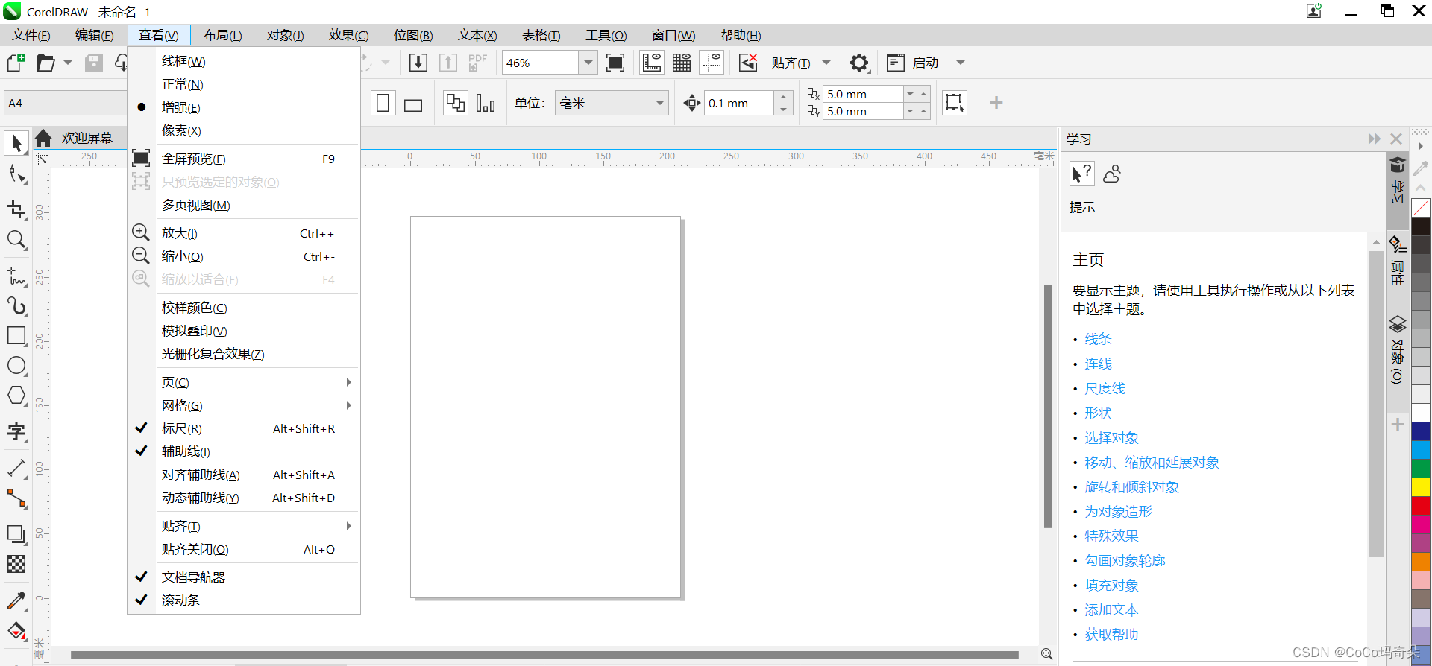The width and height of the screenshot is (1432, 666).
Task: Select the Rectangle tool
Action: (x=16, y=335)
